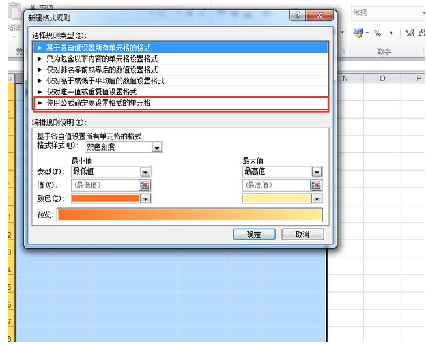This screenshot has width=426, height=346.
Task: Click the 取消 button
Action: pyautogui.click(x=303, y=235)
